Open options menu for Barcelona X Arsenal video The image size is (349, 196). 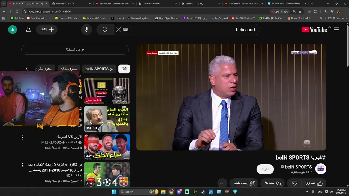[22, 165]
